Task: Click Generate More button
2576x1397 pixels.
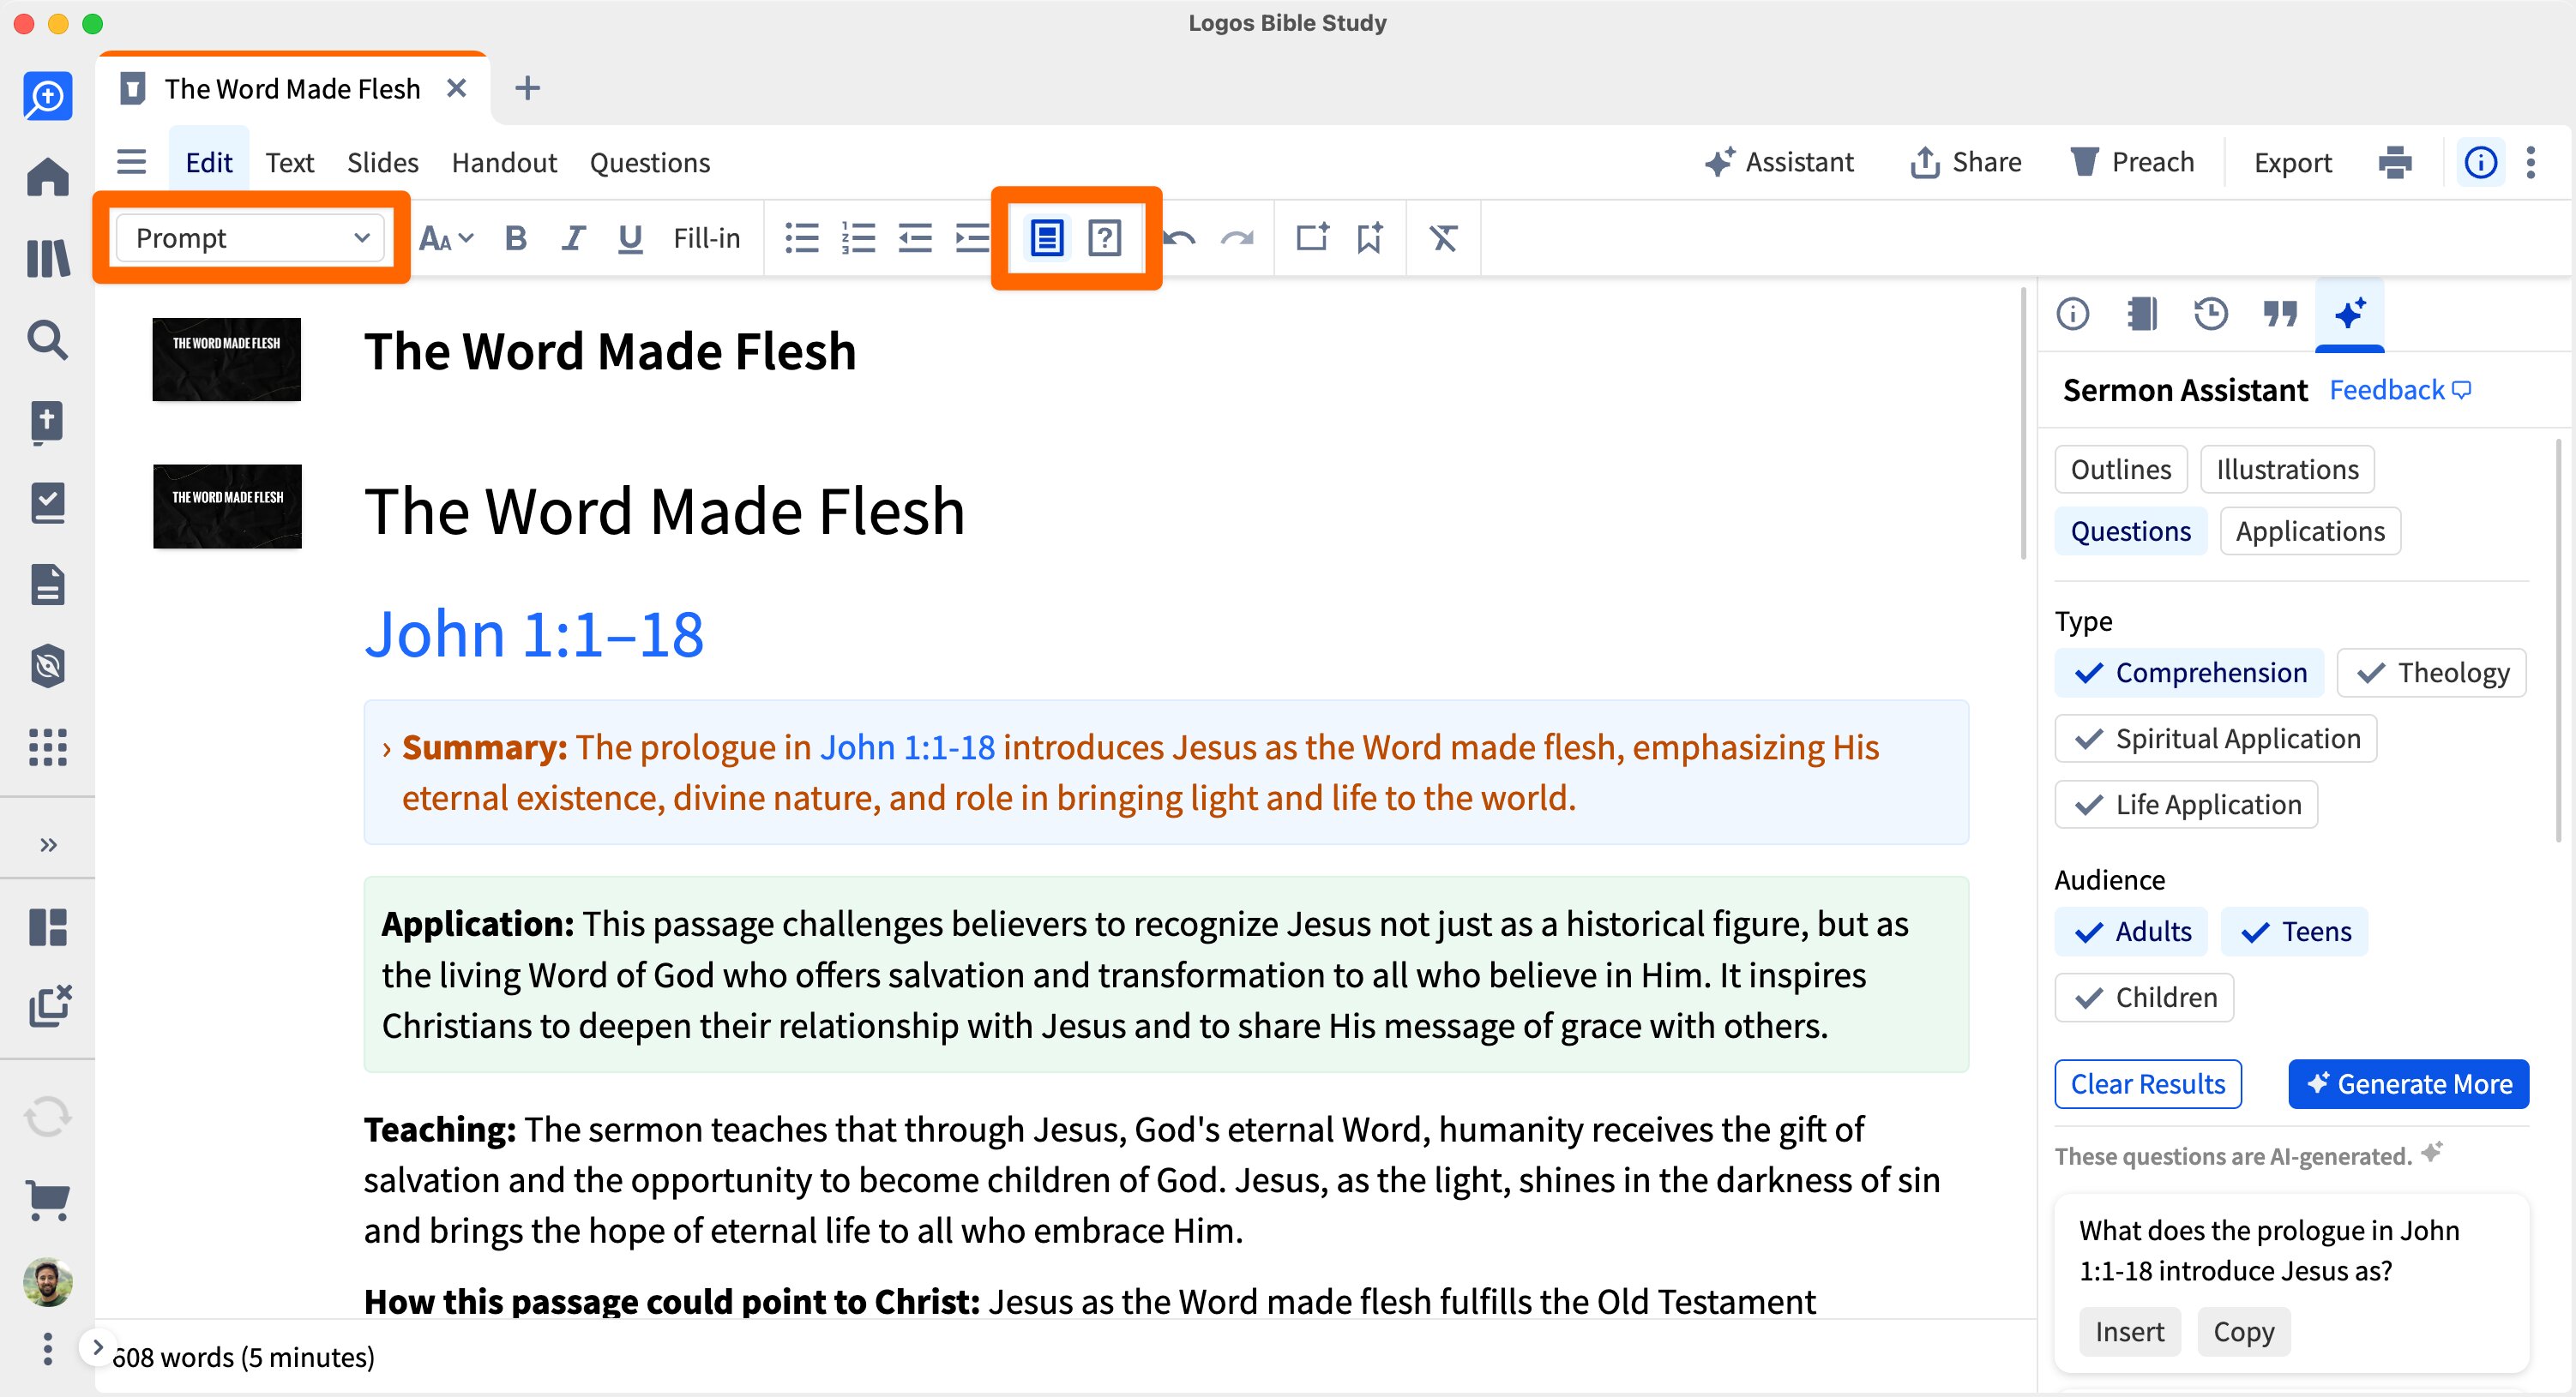Action: (x=2408, y=1083)
